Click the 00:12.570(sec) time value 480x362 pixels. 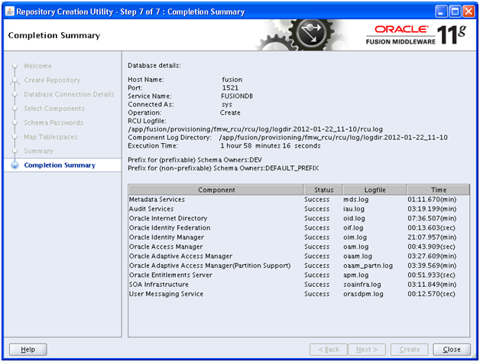[431, 294]
